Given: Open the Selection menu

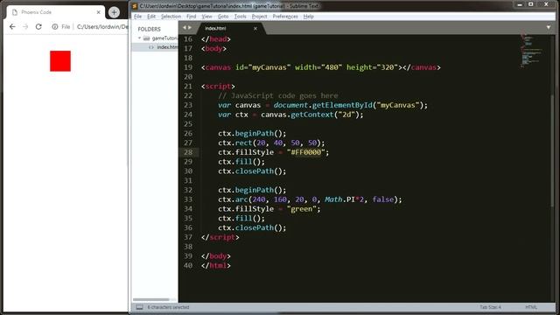Looking at the screenshot, I should click(x=171, y=17).
